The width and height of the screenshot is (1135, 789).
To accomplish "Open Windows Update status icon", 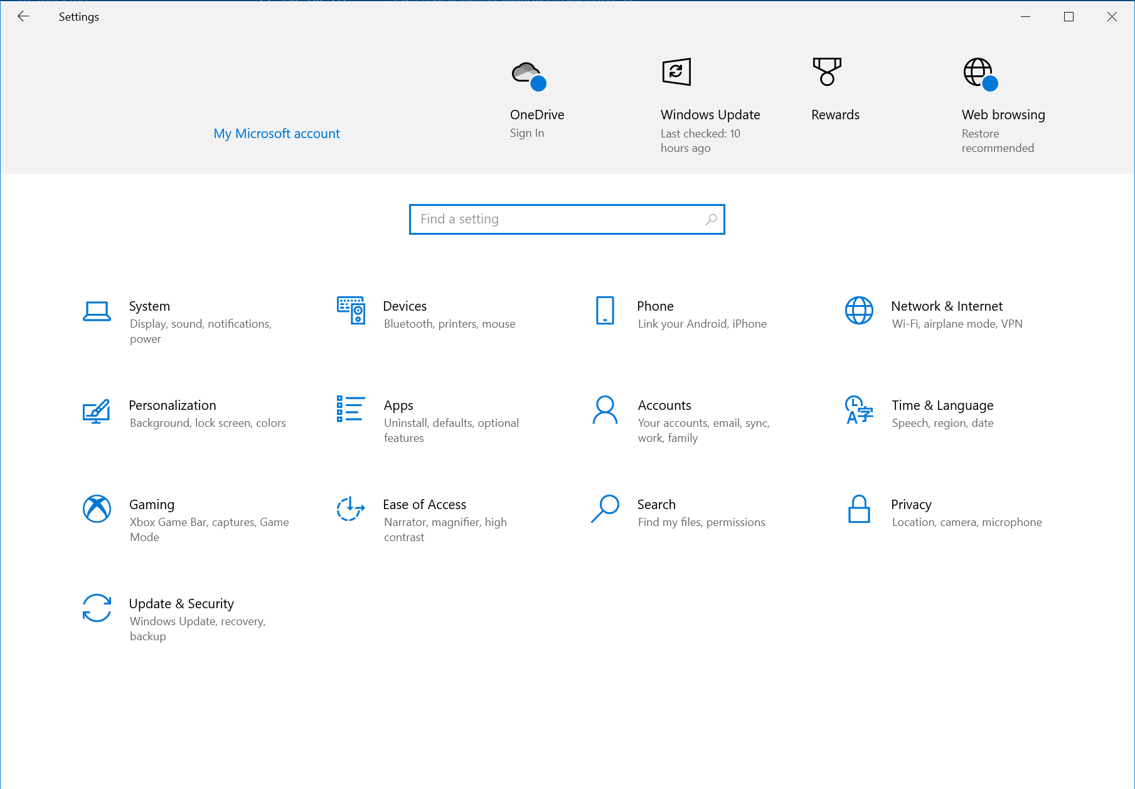I will coord(676,72).
